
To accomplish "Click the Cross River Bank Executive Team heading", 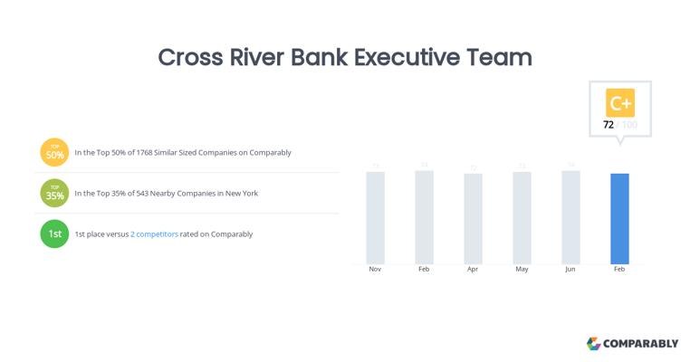I will click(345, 57).
